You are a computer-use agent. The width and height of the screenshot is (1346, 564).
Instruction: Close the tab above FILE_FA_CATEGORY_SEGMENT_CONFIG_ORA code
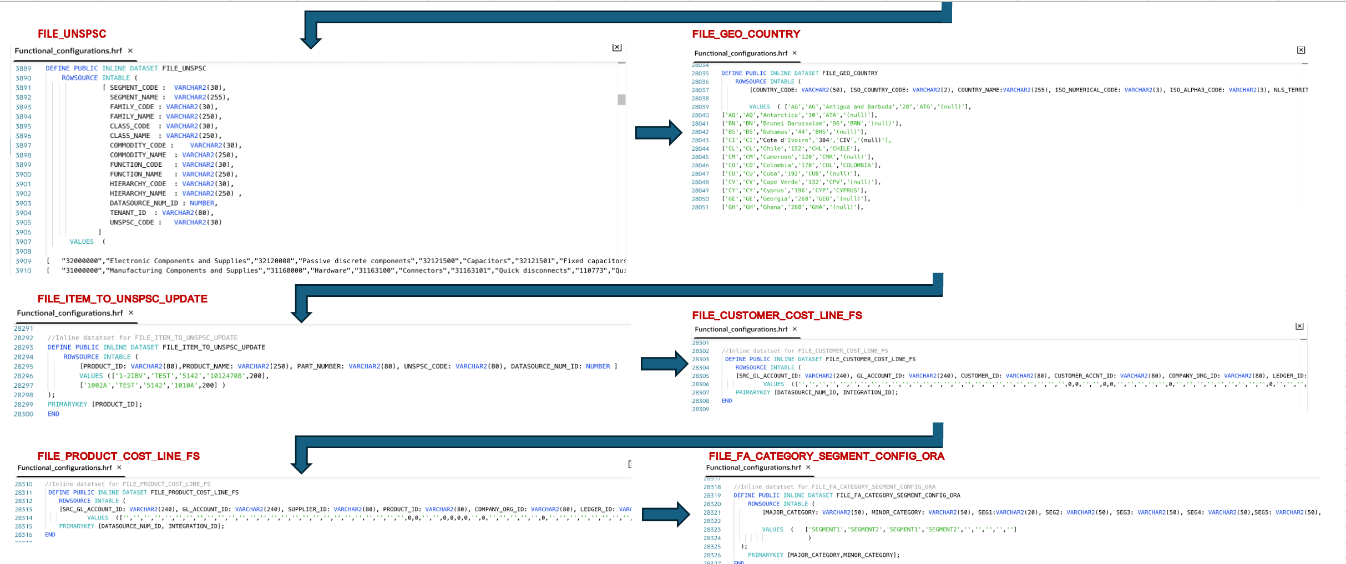point(808,467)
